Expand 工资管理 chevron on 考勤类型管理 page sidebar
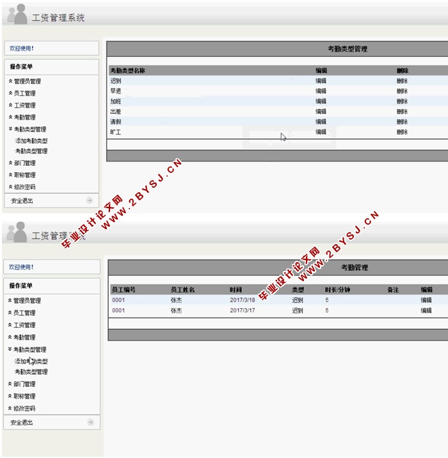448x458 pixels. coord(10,105)
